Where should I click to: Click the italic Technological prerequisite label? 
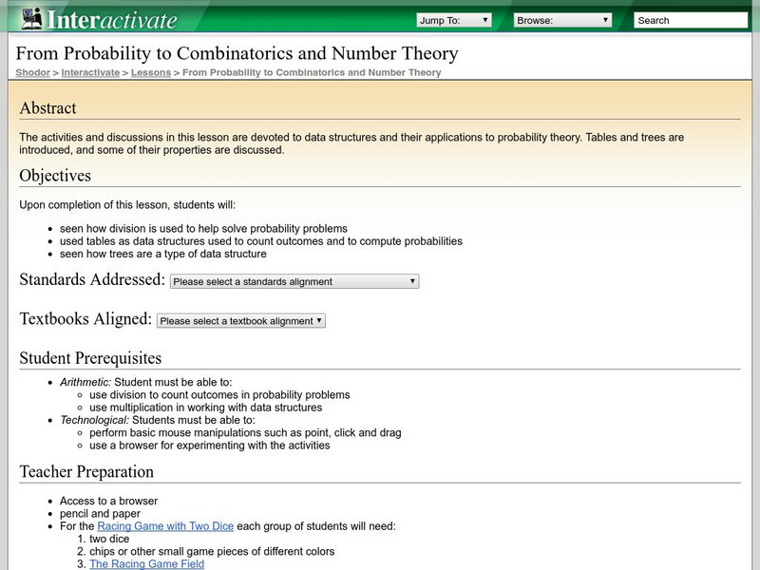pos(94,420)
